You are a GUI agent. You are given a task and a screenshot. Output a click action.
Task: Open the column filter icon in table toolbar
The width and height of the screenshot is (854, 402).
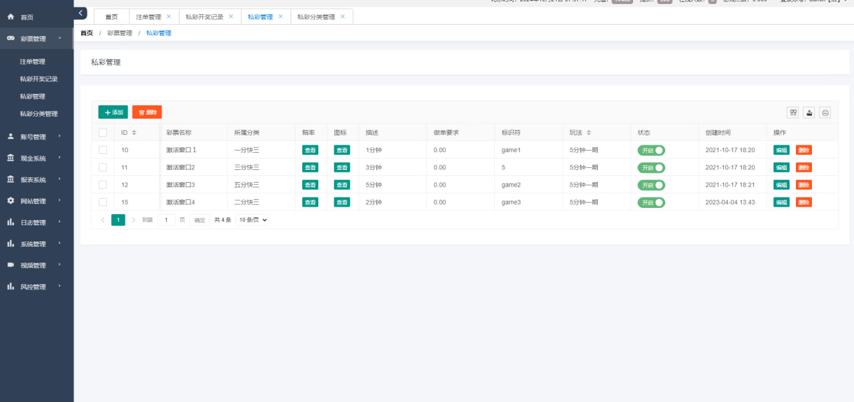tap(793, 113)
